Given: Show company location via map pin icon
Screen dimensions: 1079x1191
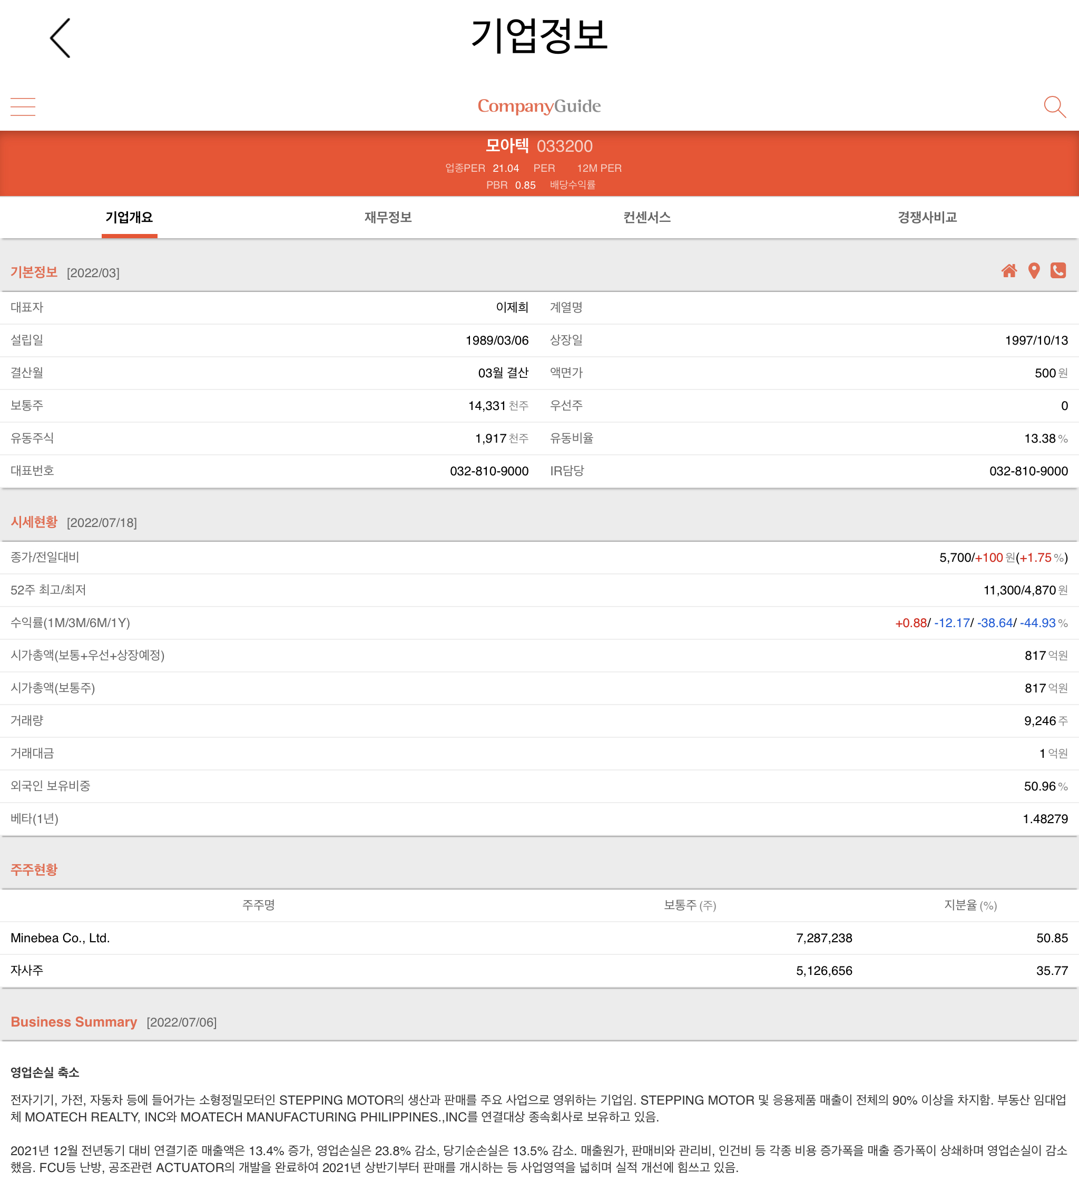Looking at the screenshot, I should coord(1034,270).
